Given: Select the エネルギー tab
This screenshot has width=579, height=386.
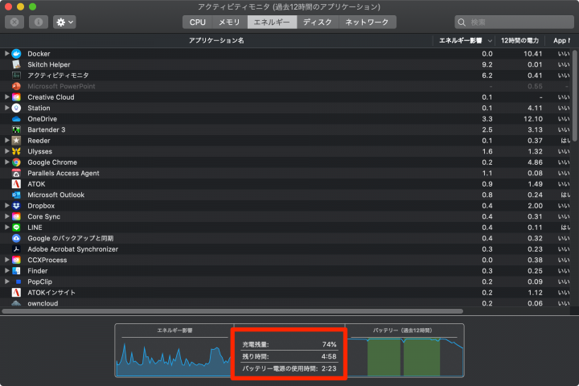Looking at the screenshot, I should coord(272,23).
